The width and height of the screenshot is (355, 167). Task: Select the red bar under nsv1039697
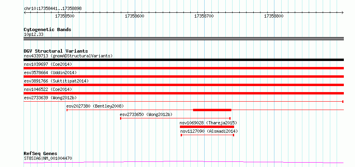183,68
